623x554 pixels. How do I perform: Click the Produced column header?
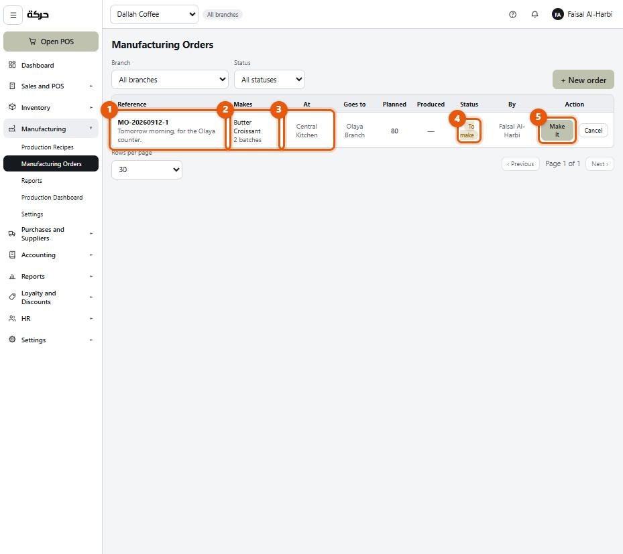[x=431, y=104]
